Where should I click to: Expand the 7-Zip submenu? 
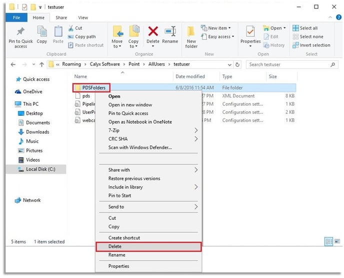(196, 130)
